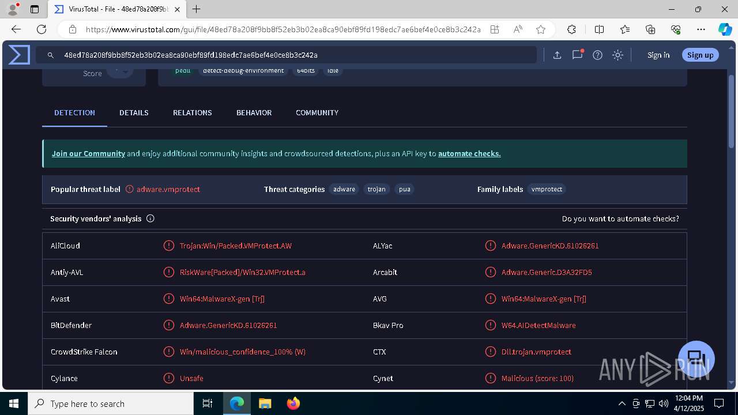Screen dimensions: 738x415
Task: Click Do you want to automate checks?
Action: click(620, 219)
